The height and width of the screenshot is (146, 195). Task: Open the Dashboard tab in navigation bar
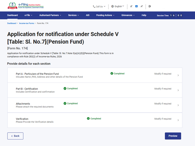12,15
